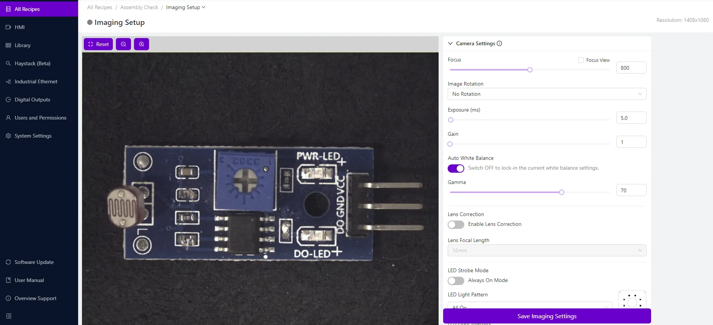
Task: Click the zoom out magnifier icon
Action: tap(123, 44)
